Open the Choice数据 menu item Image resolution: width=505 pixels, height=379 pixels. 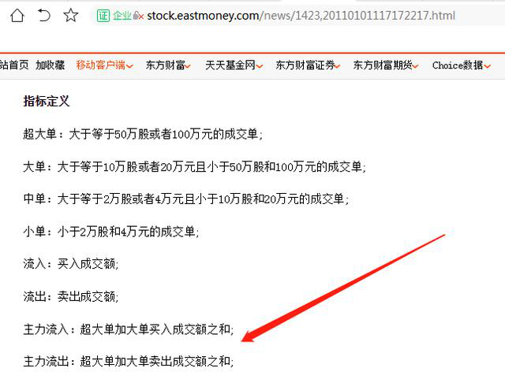point(458,65)
